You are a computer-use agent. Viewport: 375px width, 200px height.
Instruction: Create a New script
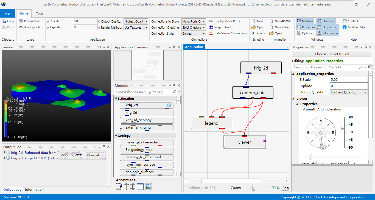pyautogui.click(x=257, y=21)
